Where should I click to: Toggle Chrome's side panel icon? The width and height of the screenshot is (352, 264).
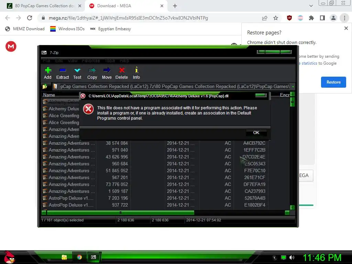[x=322, y=18]
